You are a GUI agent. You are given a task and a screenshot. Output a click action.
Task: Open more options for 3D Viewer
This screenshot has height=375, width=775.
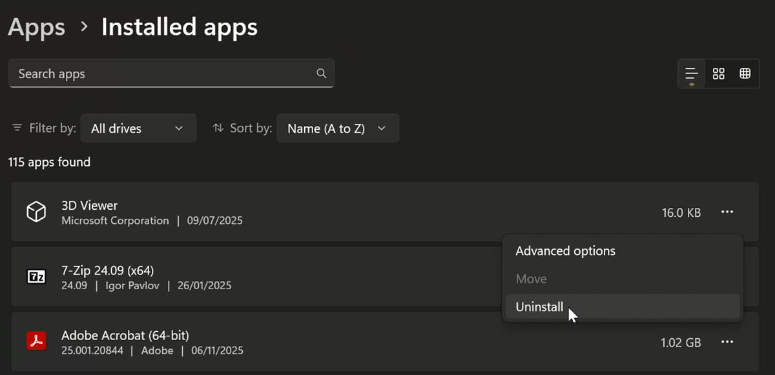(x=727, y=212)
